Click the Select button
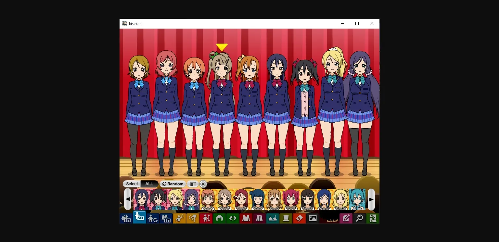 (x=132, y=184)
